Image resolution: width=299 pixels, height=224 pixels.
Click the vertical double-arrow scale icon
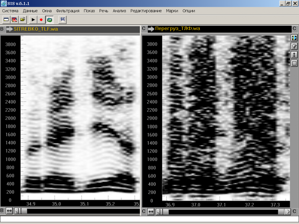(x=294, y=54)
